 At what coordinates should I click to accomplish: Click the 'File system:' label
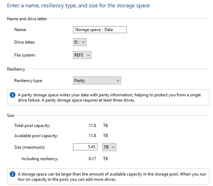(x=25, y=55)
